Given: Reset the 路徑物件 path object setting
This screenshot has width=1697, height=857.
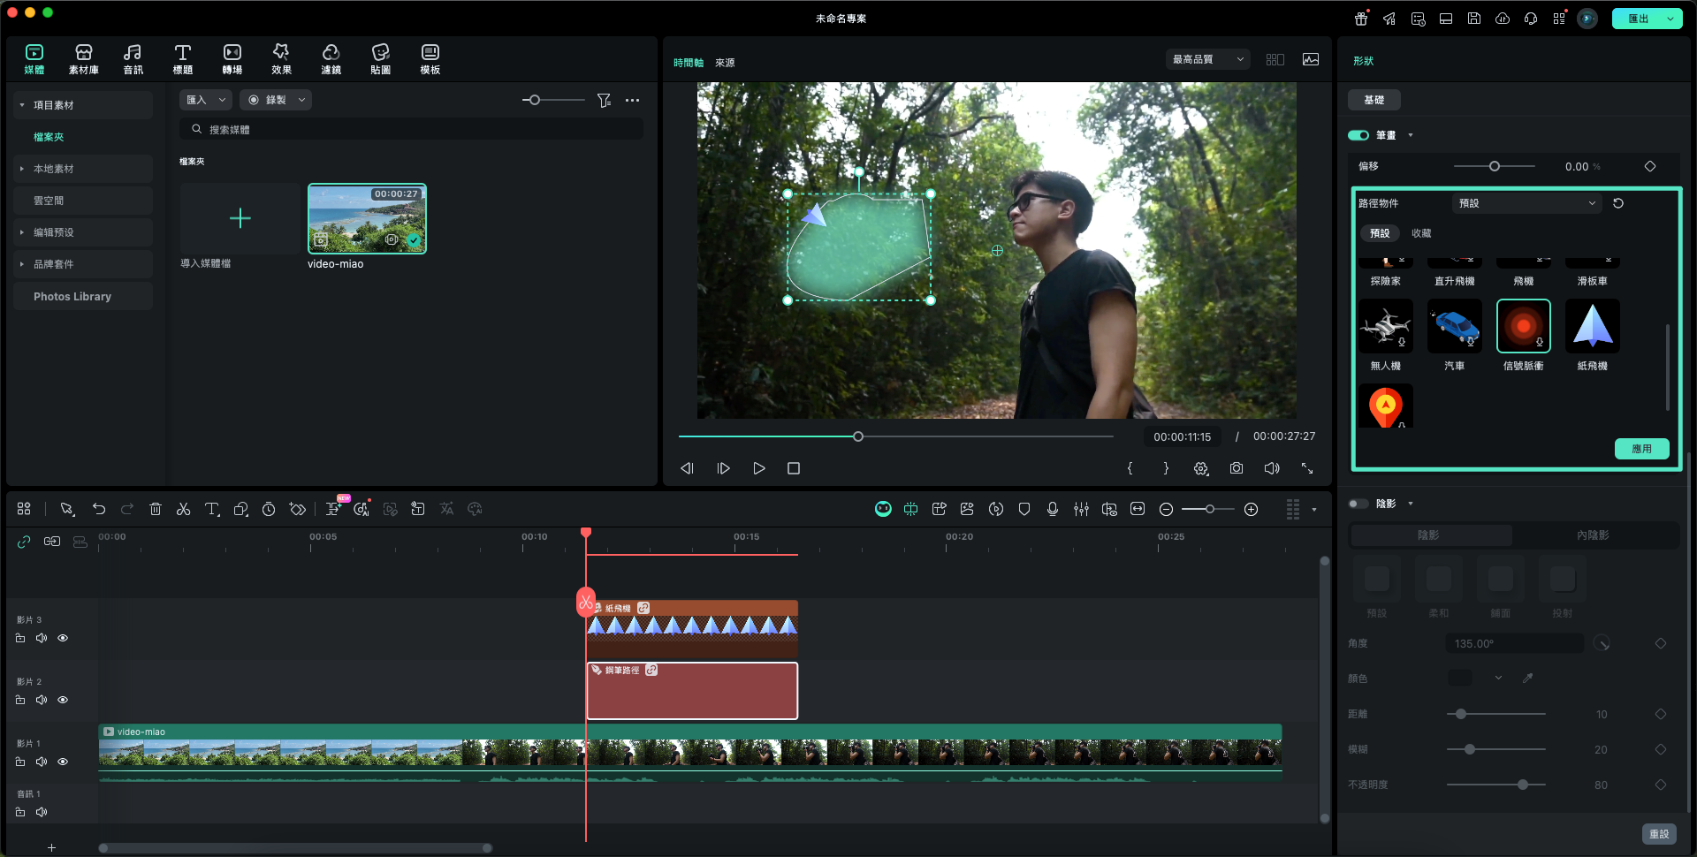Looking at the screenshot, I should 1617,203.
